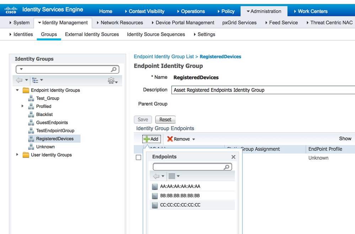Click list view icon in Endpoints popup
Viewport: 355px width, 234px height.
click(172, 176)
